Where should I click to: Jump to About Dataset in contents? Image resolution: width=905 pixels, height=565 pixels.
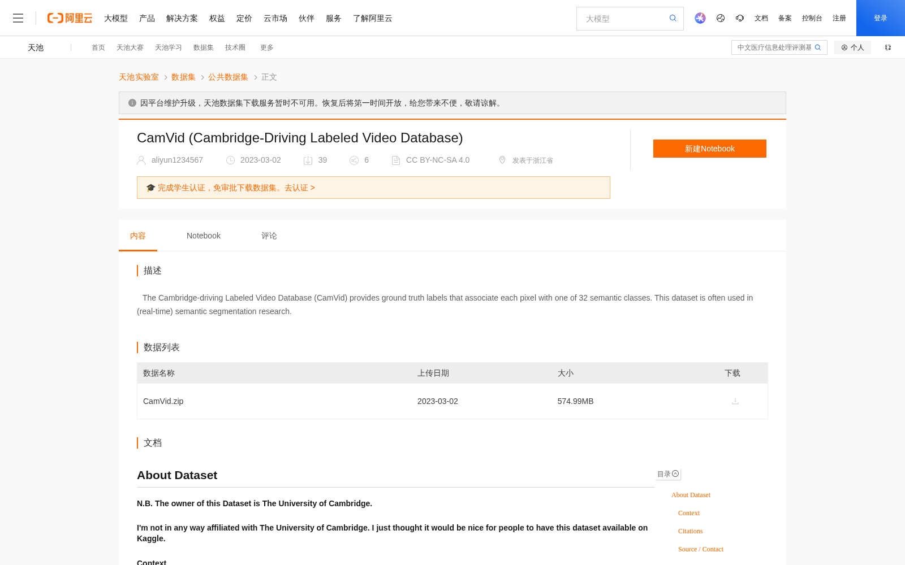[691, 495]
